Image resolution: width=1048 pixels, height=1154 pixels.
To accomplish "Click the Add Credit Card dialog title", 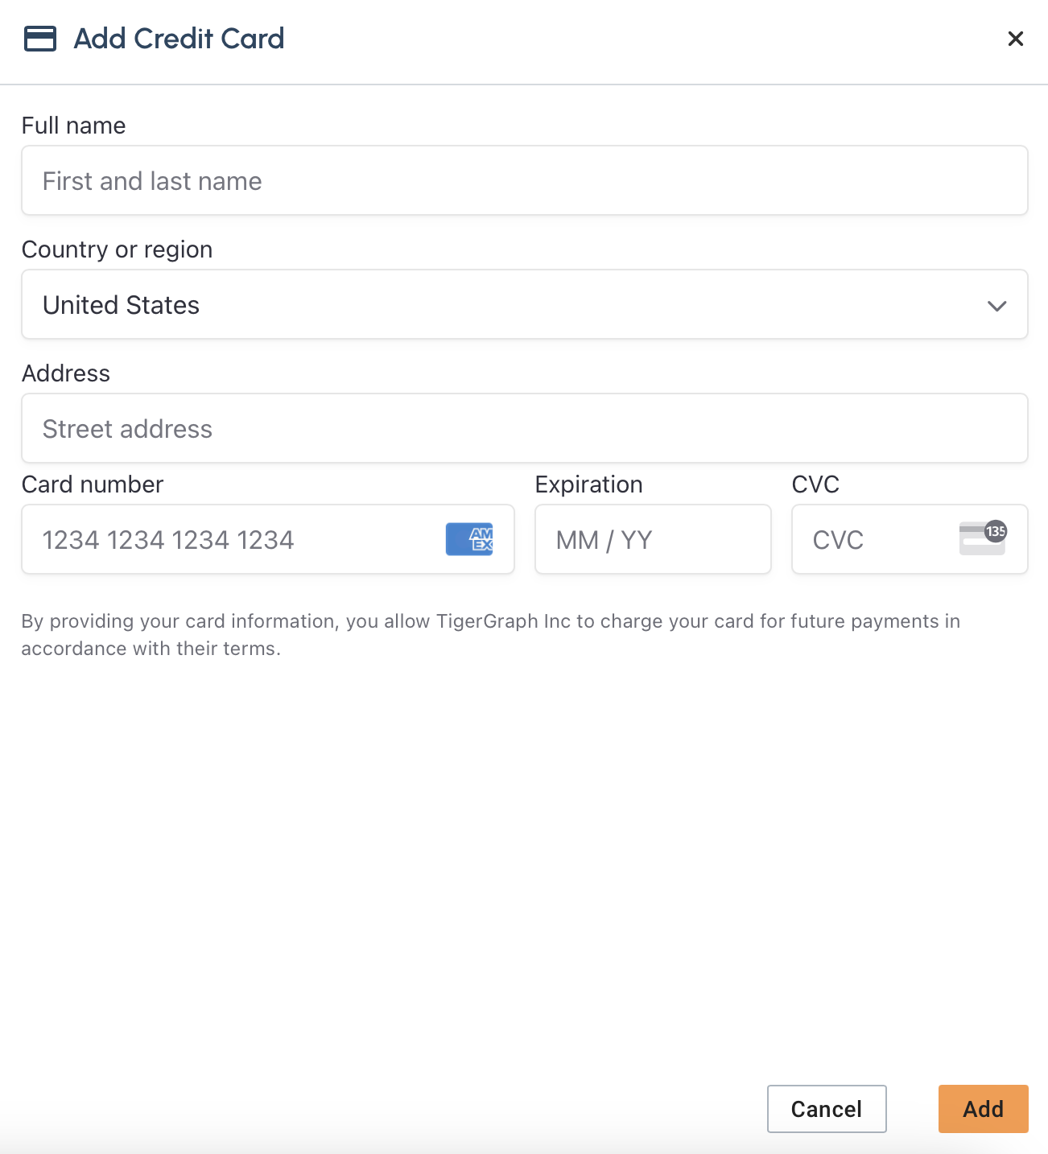I will coord(179,38).
